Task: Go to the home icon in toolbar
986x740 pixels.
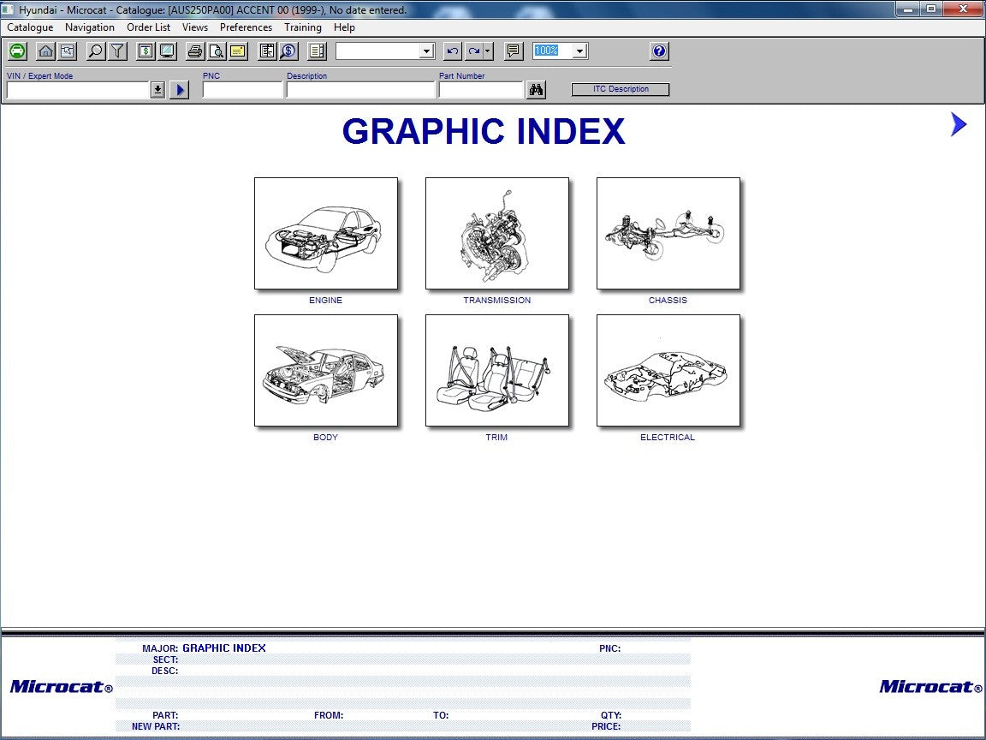Action: point(45,51)
